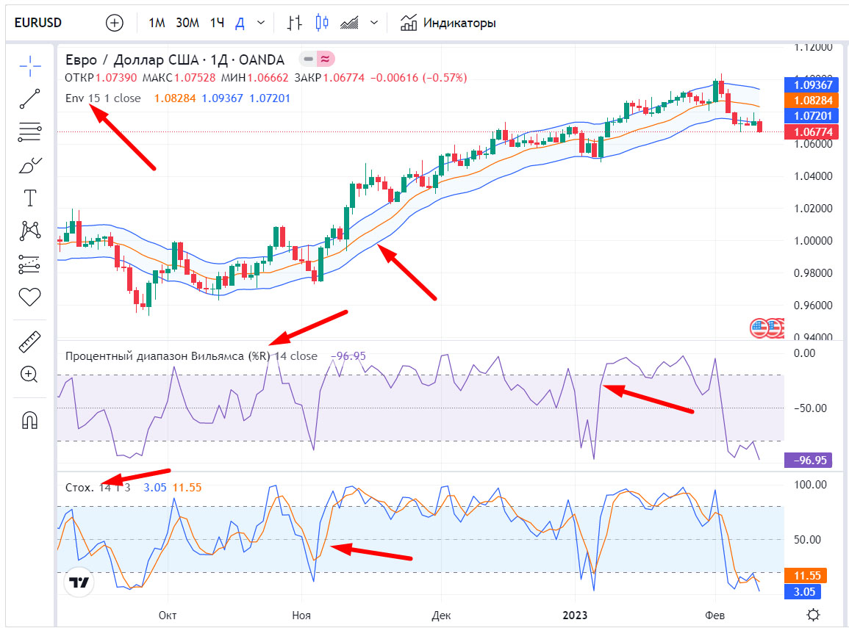Open the Индикаторы indicators menu
Screen dimensions: 849x628
(448, 23)
